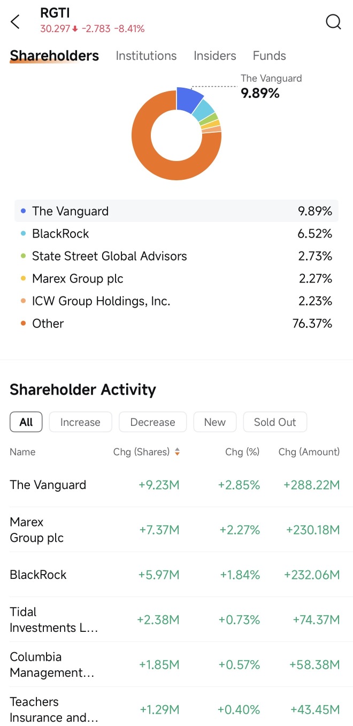Open Tidal Investments activity row
Screen dimensions: 353x726
coord(176,620)
